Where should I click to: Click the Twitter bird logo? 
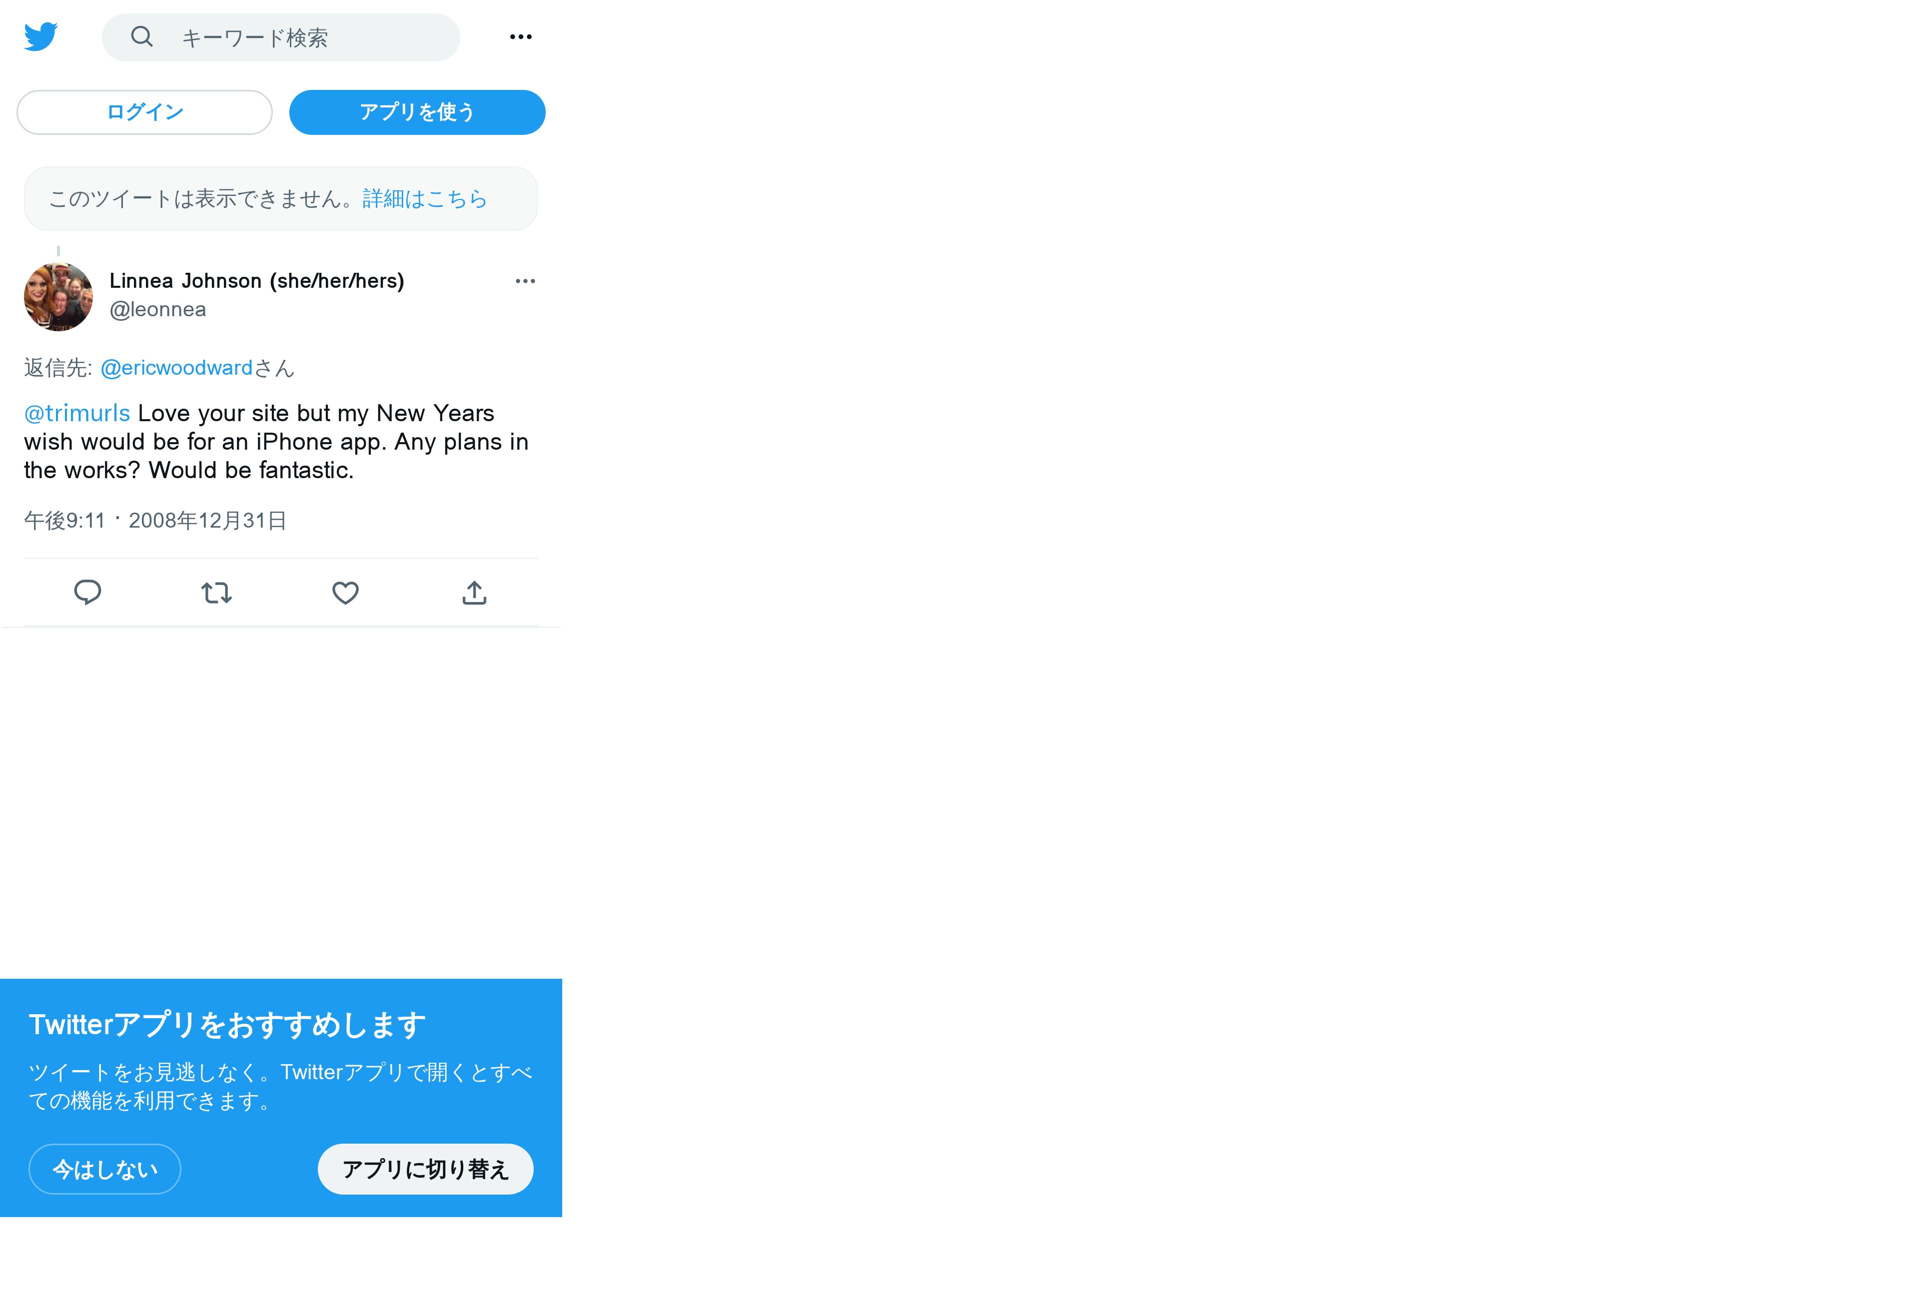pos(40,37)
